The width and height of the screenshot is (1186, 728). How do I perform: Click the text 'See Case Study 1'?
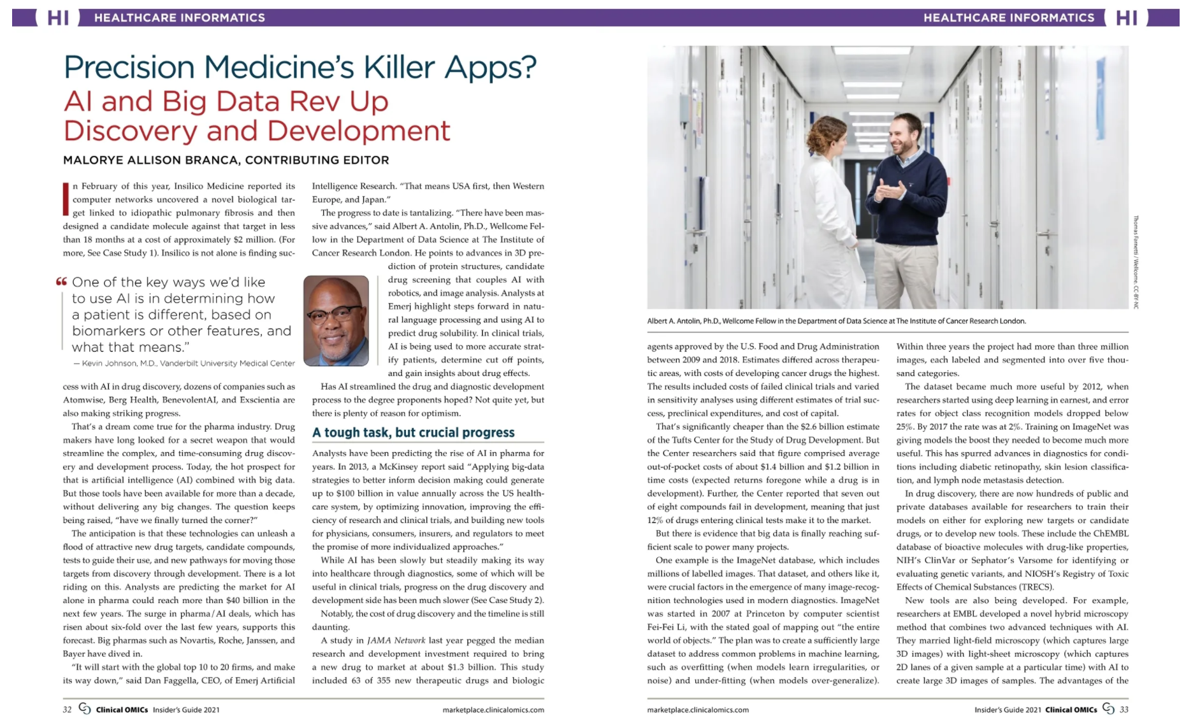pyautogui.click(x=122, y=253)
